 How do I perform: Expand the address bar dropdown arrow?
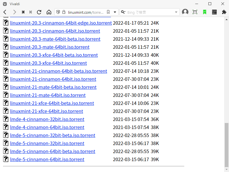(115, 12)
